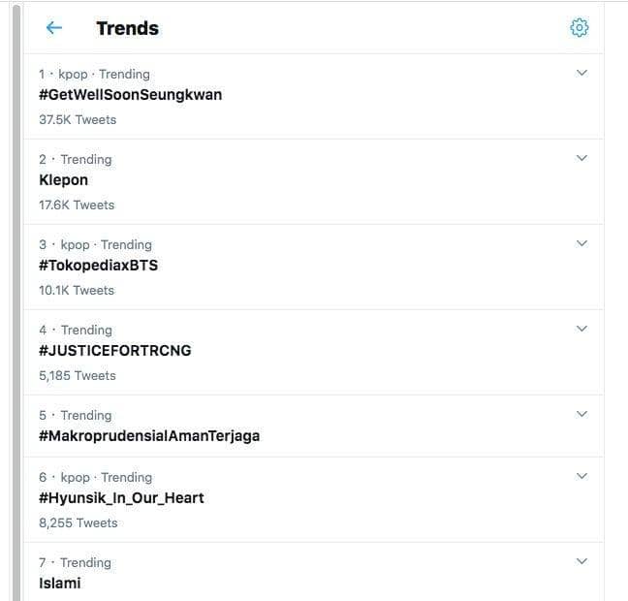The height and width of the screenshot is (601, 628).
Task: Click the 37.5K Tweets count
Action: pos(78,120)
